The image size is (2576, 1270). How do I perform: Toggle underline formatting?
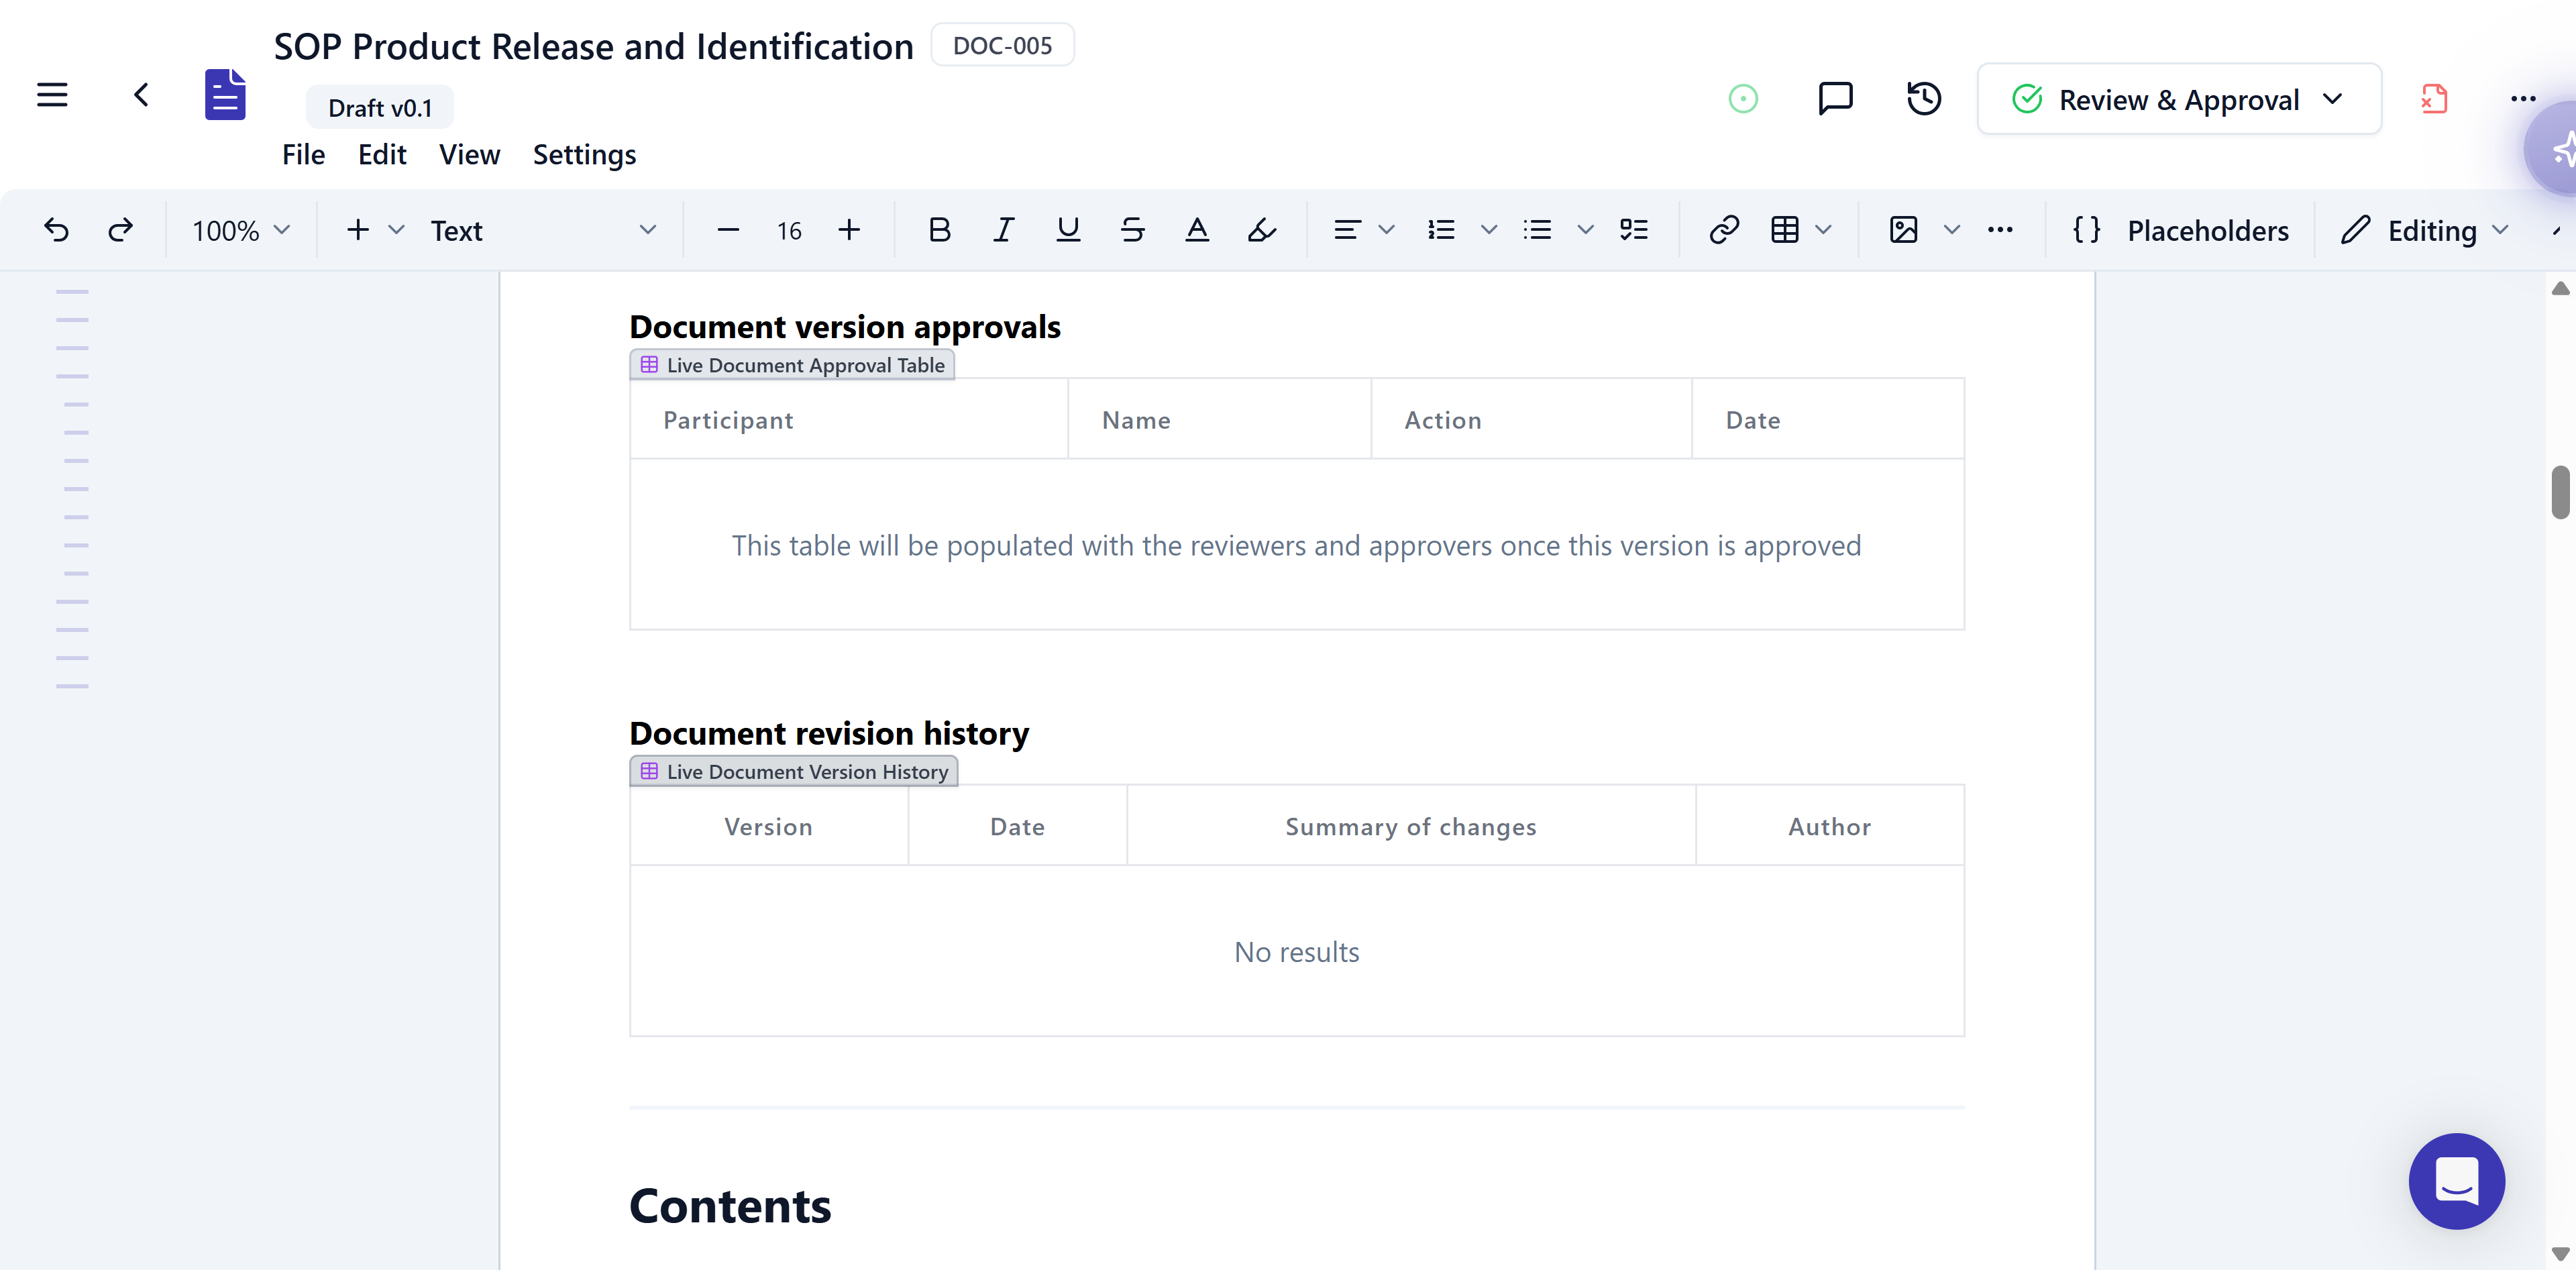(x=1068, y=230)
